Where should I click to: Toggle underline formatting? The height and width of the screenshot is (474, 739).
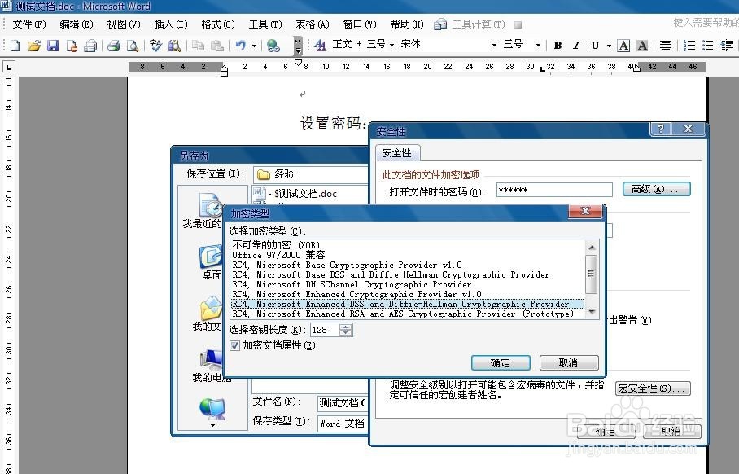595,46
